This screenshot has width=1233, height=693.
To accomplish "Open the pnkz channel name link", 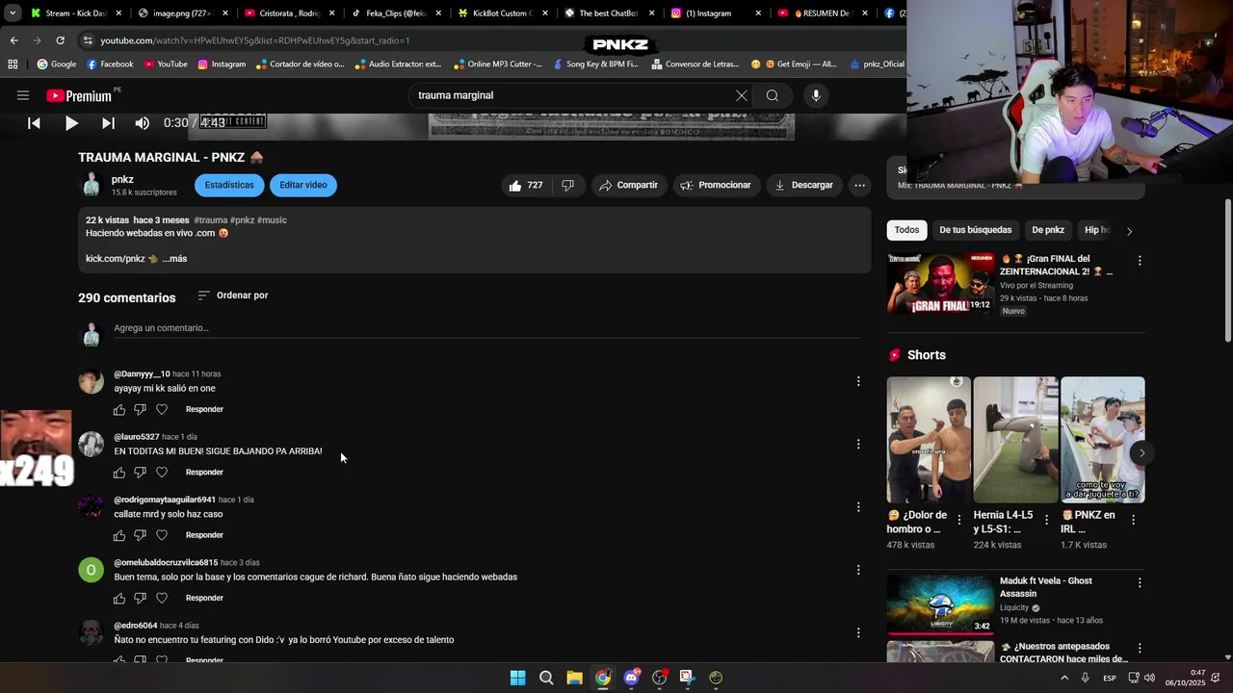I will click(x=122, y=179).
